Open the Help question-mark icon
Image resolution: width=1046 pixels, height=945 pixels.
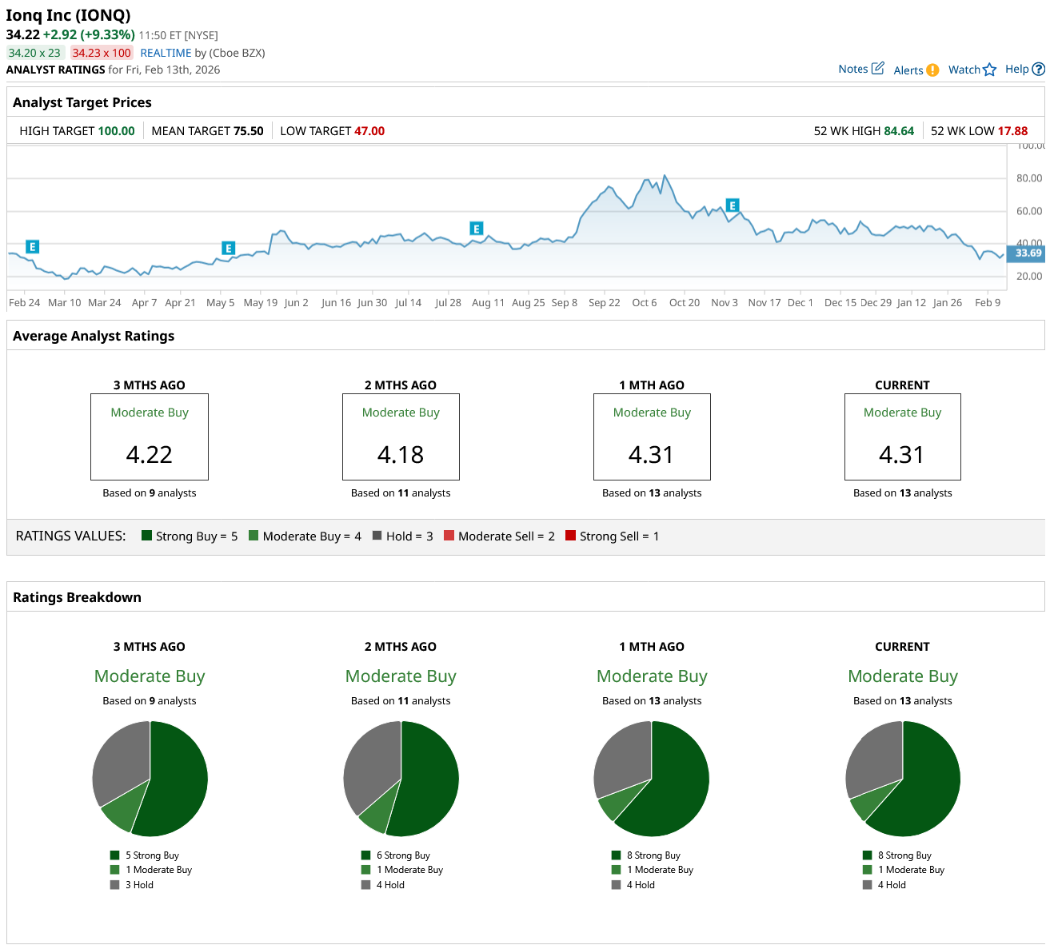point(1037,69)
